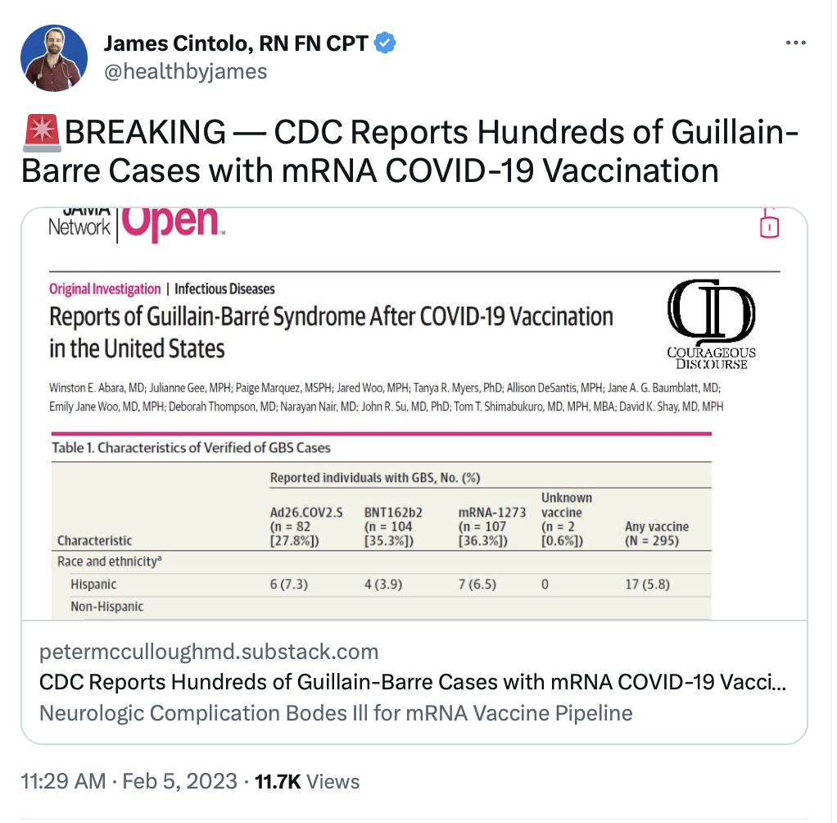Viewport: 837px width, 823px height.
Task: Click the Original Investigation label in preview
Action: (x=105, y=289)
